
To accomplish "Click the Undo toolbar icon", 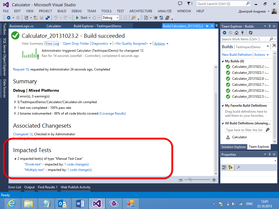I will pyautogui.click(x=56, y=18).
